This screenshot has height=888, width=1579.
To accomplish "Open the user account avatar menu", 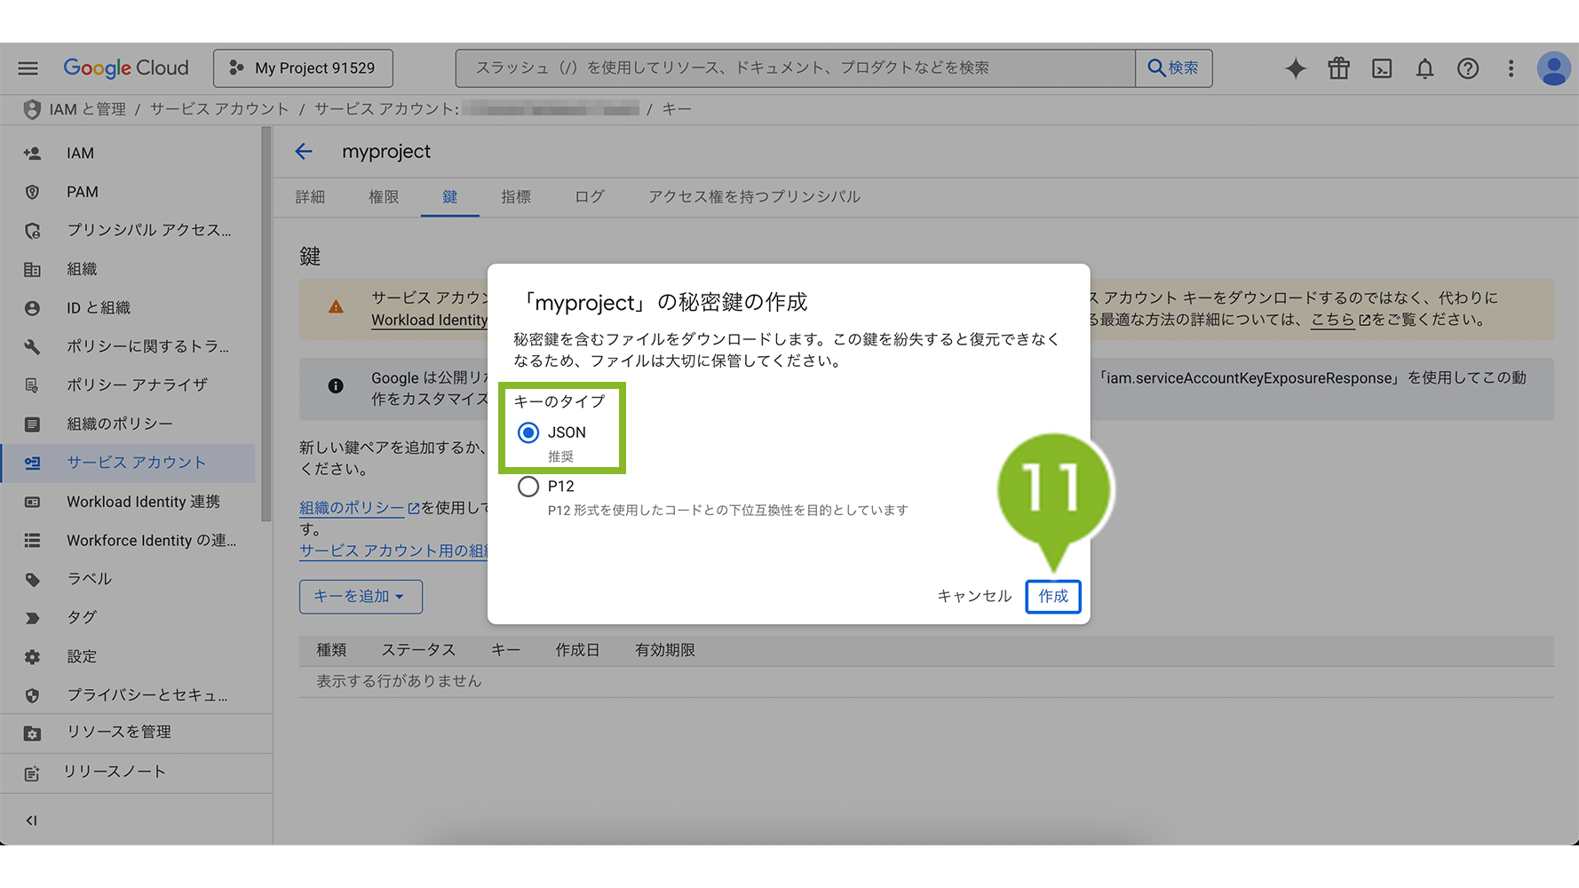I will coord(1552,68).
